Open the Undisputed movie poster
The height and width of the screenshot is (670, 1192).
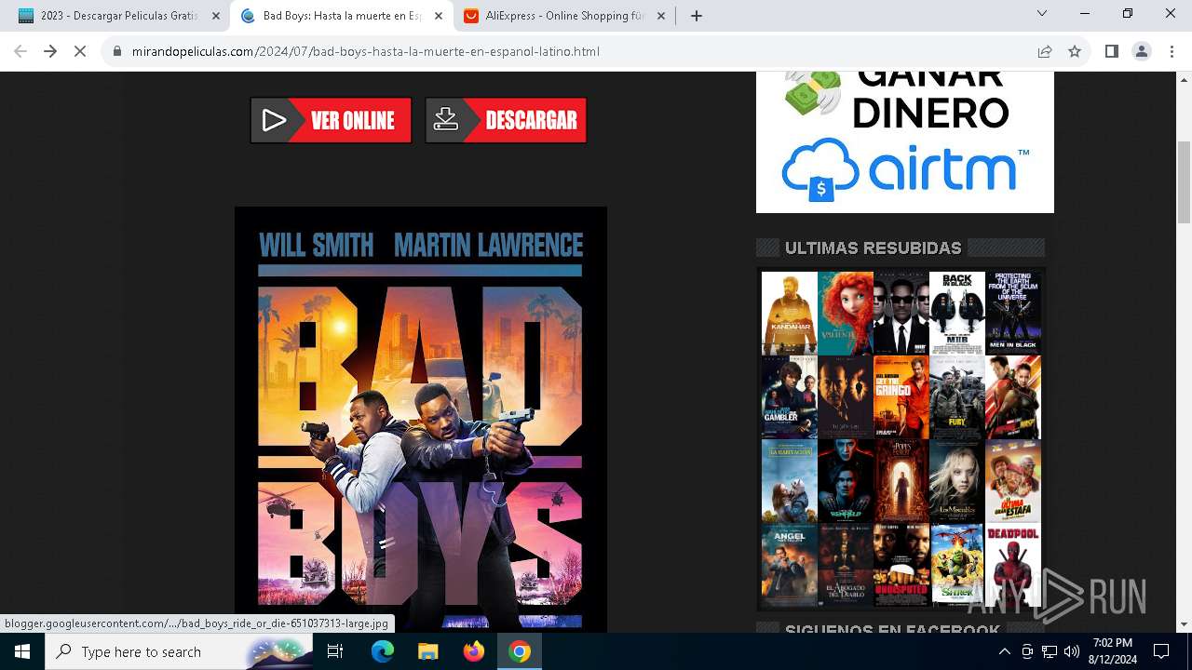[x=901, y=565]
